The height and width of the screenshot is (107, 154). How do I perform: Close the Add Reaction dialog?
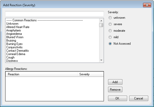[147, 5]
